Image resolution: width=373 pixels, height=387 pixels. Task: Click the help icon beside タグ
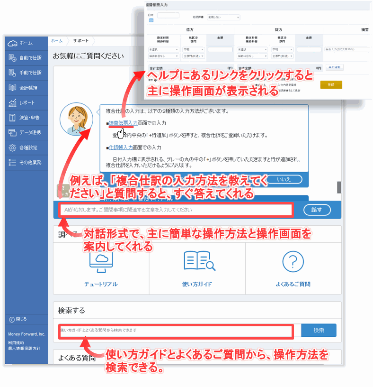155,80
